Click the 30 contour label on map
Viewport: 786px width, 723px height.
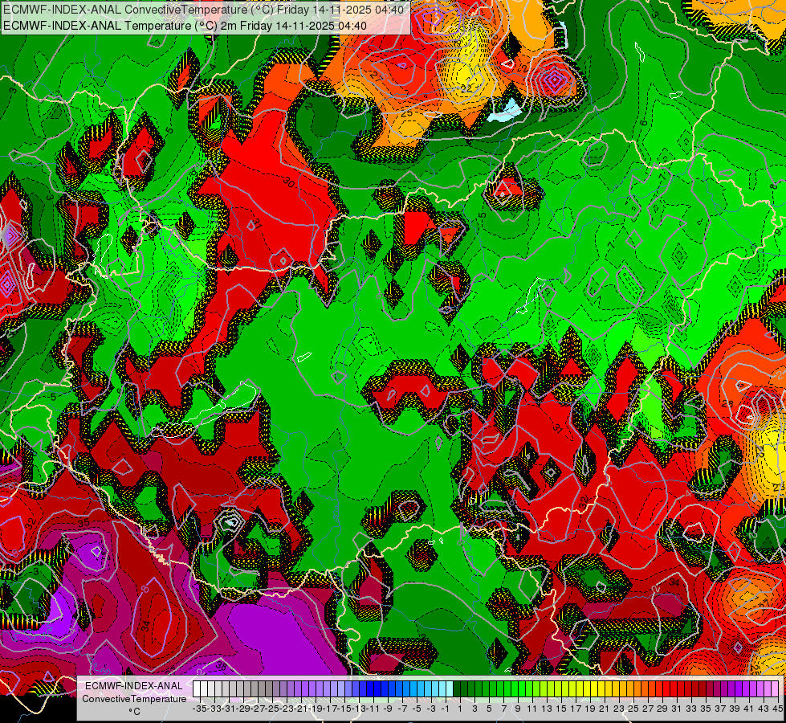tap(289, 182)
